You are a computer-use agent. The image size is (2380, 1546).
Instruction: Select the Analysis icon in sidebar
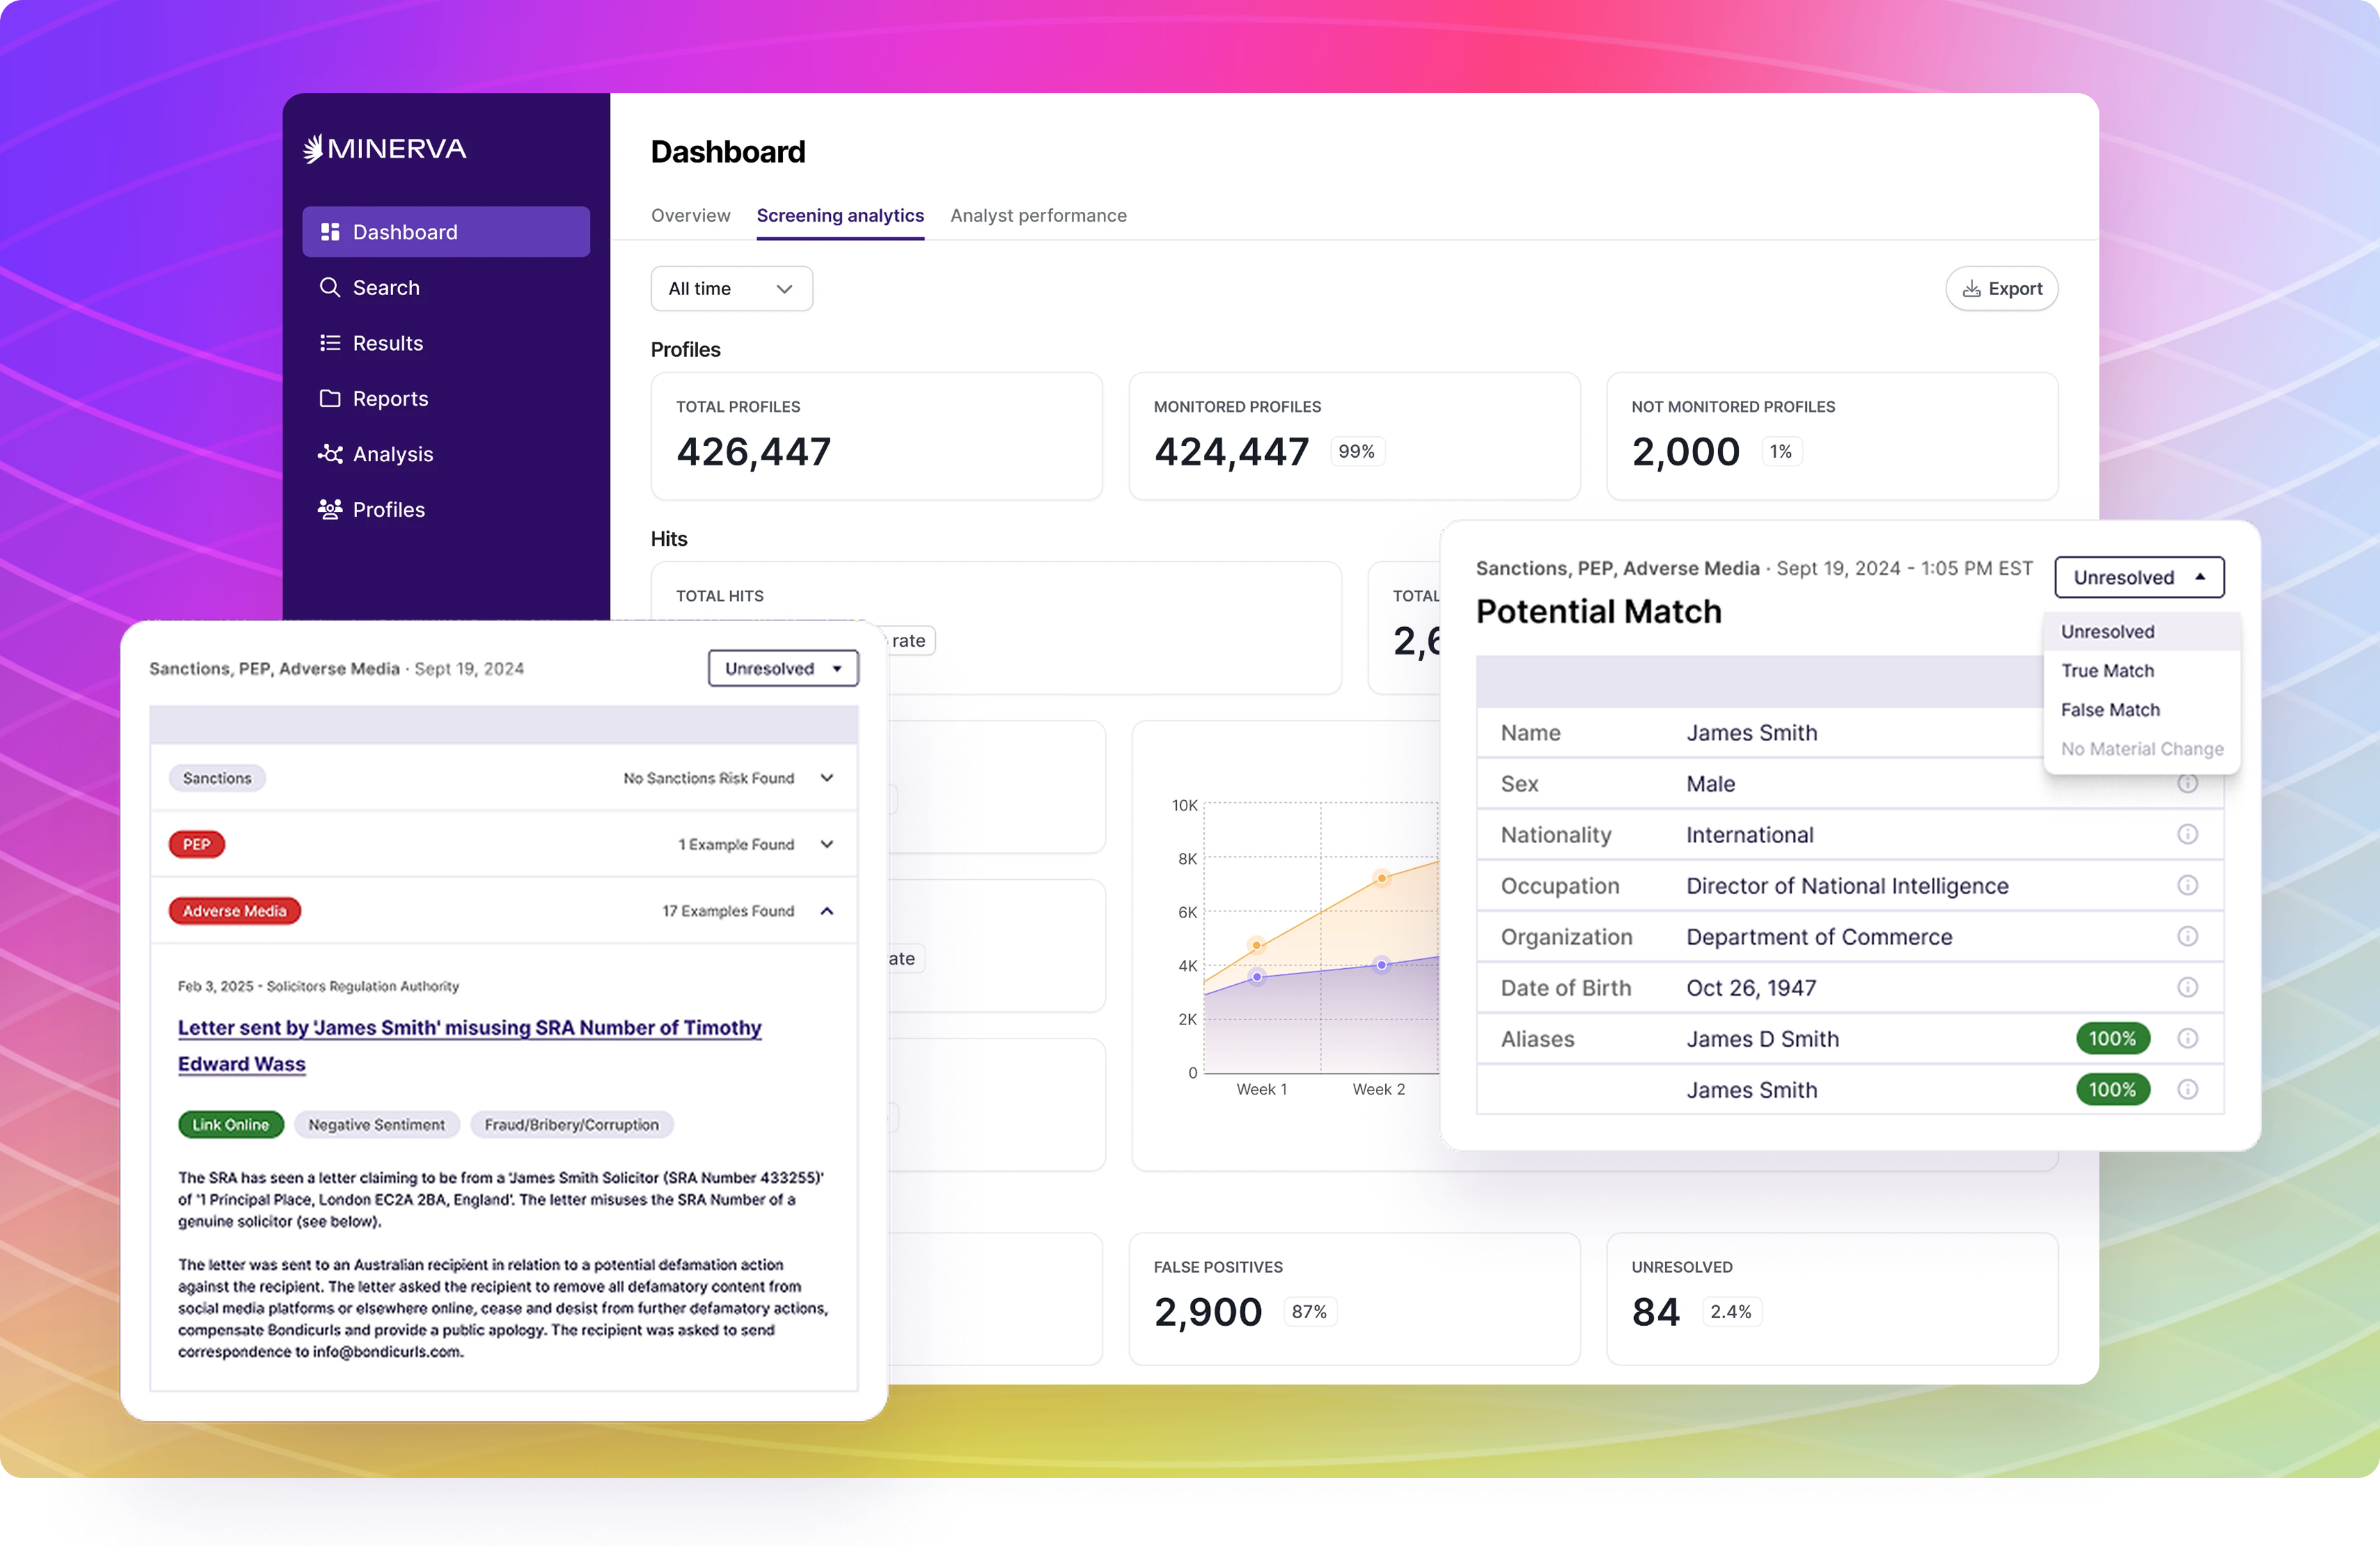click(329, 454)
